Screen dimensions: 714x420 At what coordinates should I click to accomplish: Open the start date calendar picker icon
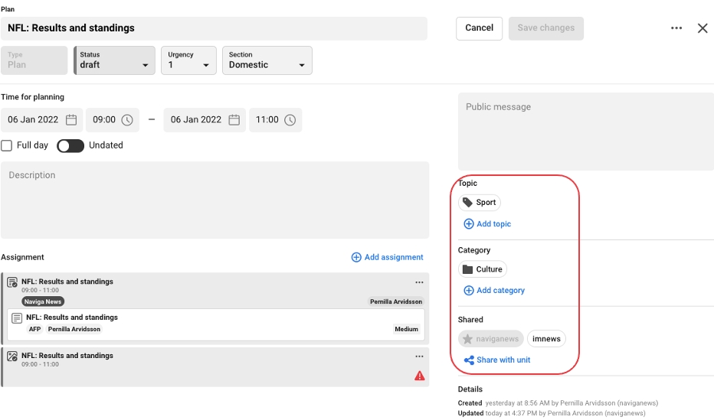[71, 120]
